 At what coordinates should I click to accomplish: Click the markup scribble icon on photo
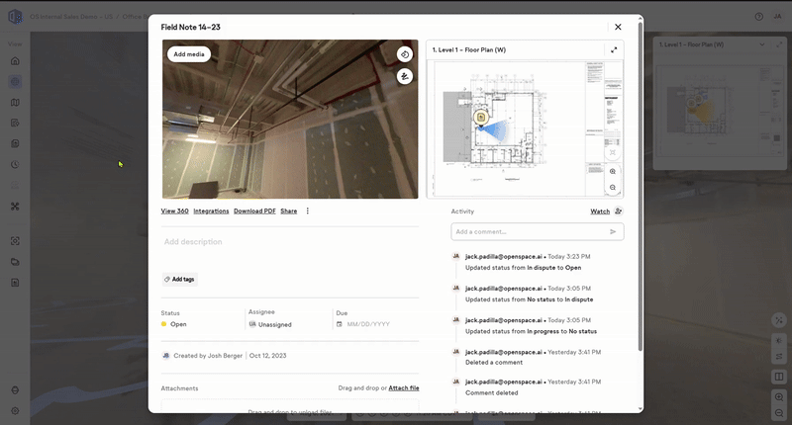tap(405, 77)
